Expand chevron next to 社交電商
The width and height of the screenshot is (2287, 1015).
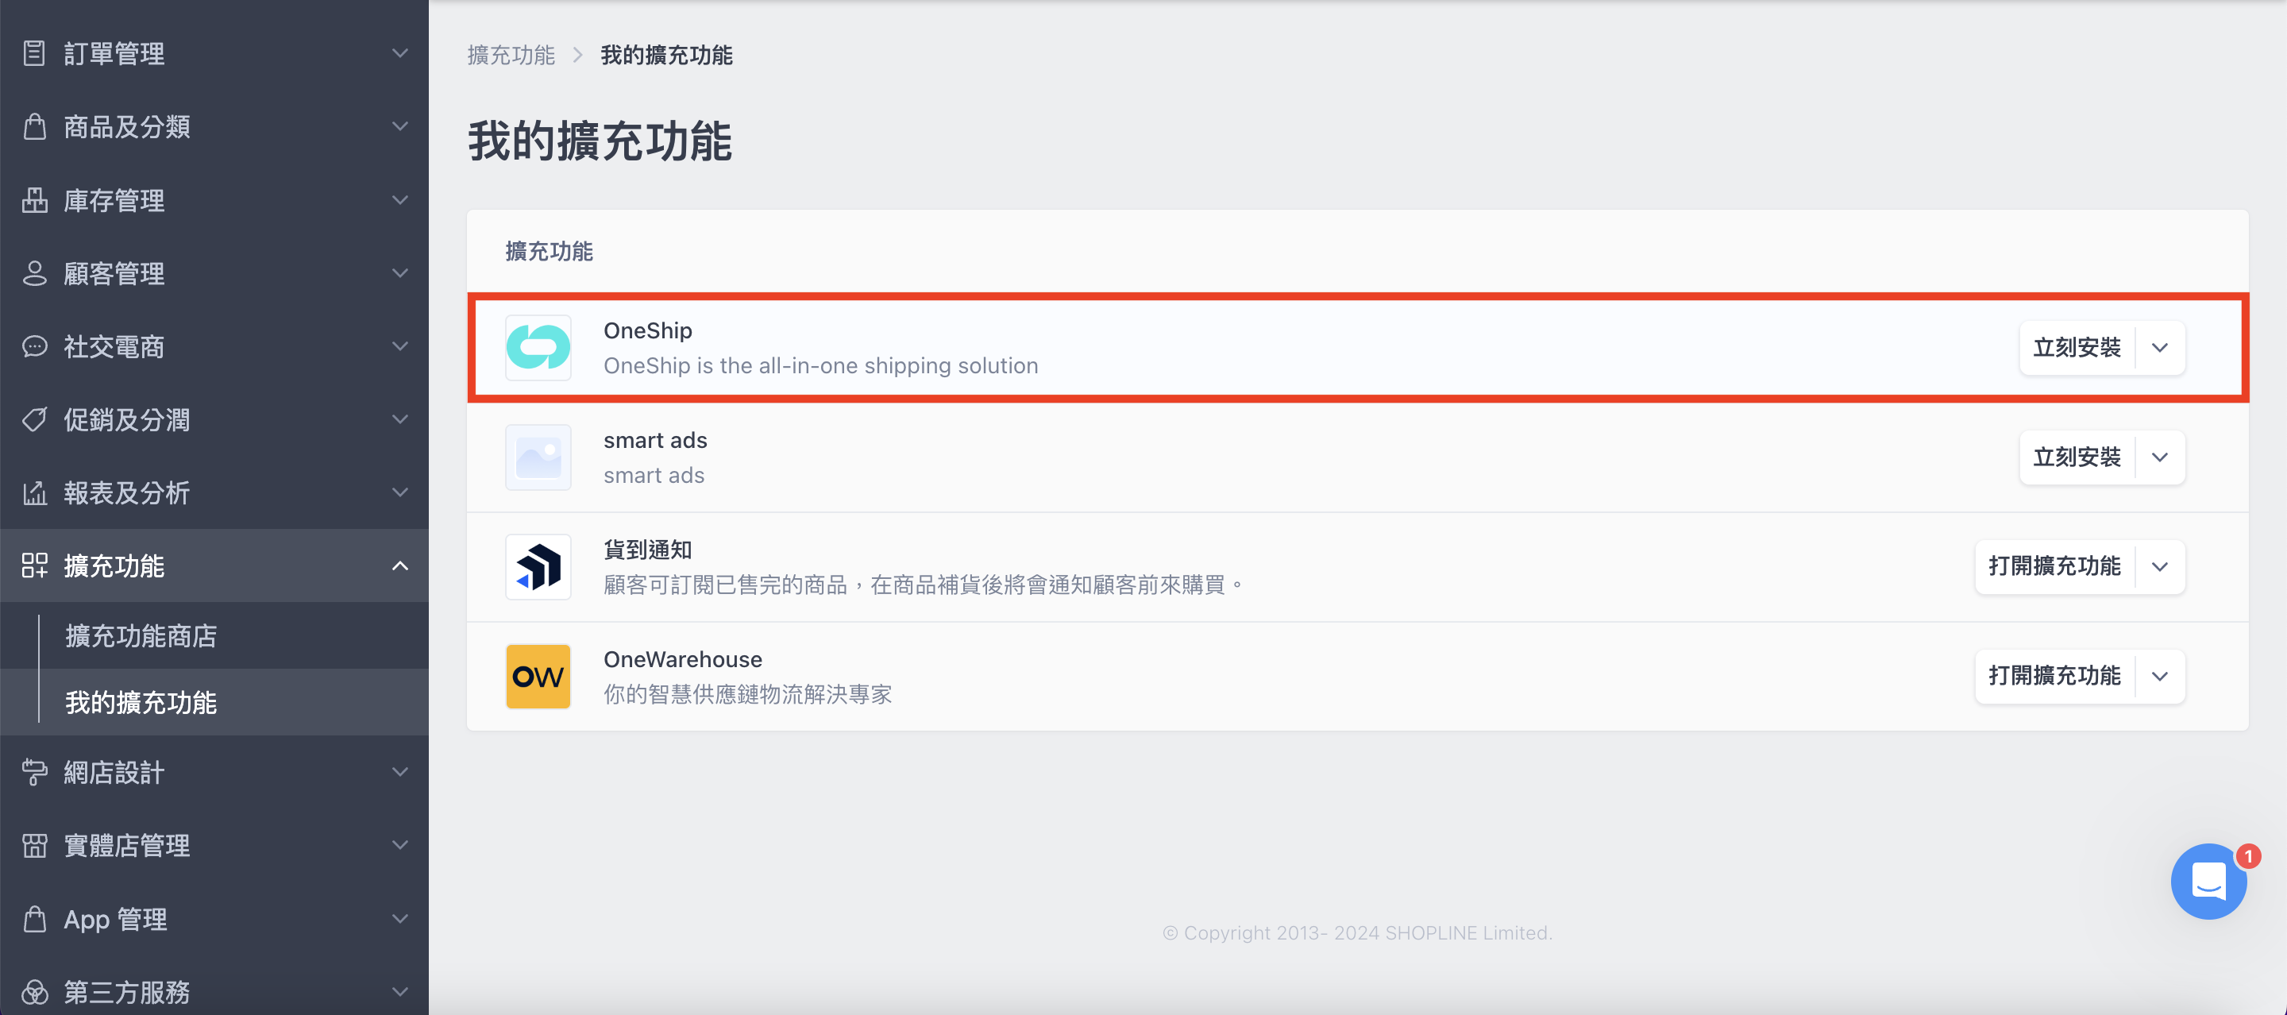(x=400, y=346)
